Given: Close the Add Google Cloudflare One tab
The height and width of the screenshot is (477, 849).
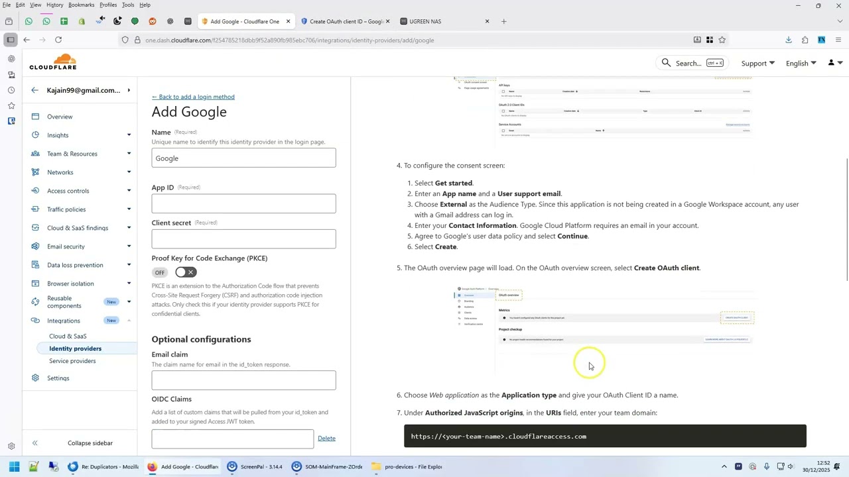Looking at the screenshot, I should (288, 21).
